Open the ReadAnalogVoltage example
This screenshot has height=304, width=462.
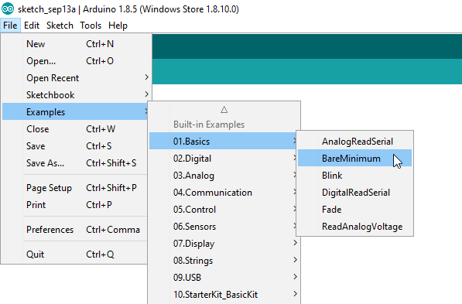point(354,227)
